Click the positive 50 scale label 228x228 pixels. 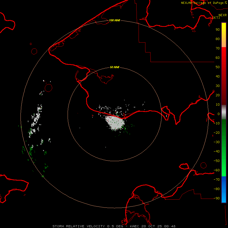coord(218,67)
